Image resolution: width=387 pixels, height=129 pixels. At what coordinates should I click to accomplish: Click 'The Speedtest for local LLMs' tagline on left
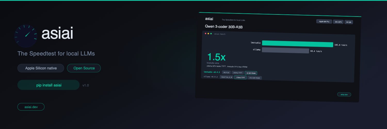click(x=56, y=54)
